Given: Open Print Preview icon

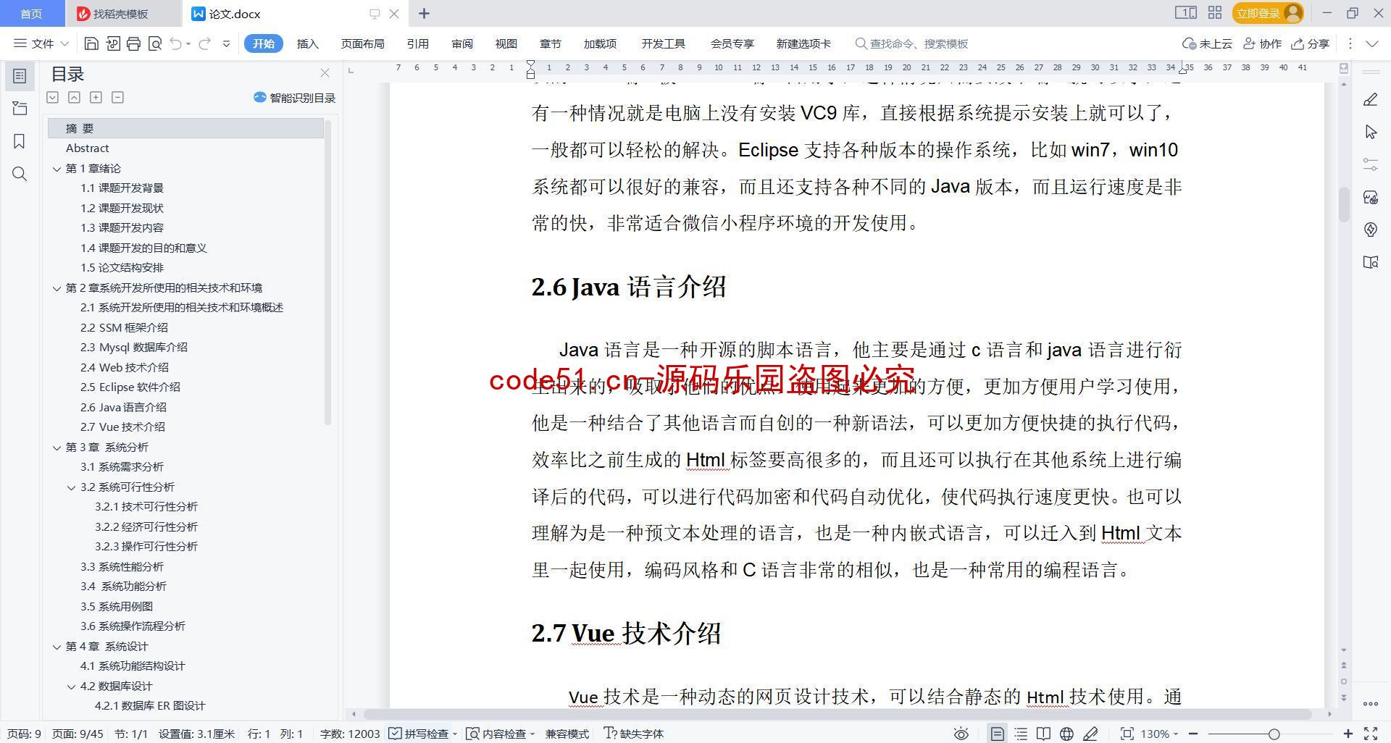Looking at the screenshot, I should [154, 43].
